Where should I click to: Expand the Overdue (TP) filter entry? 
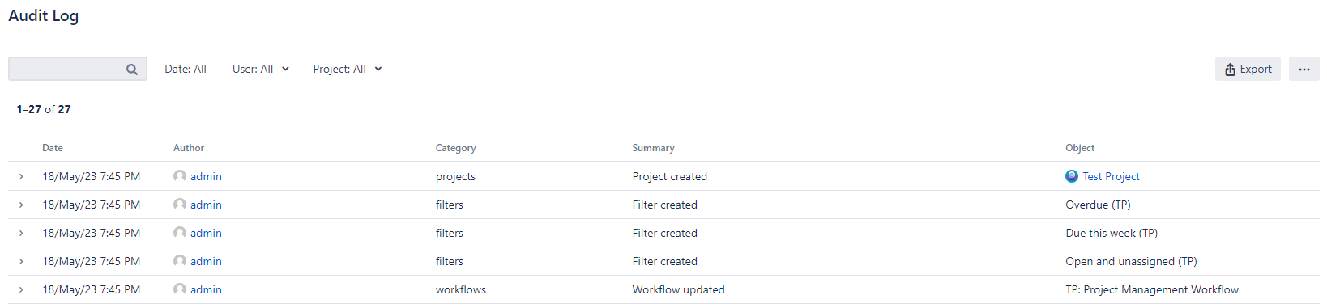[x=21, y=205]
